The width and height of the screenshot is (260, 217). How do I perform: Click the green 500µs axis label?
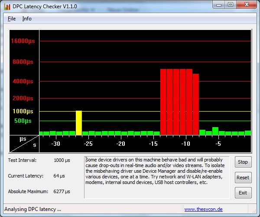pyautogui.click(x=23, y=121)
